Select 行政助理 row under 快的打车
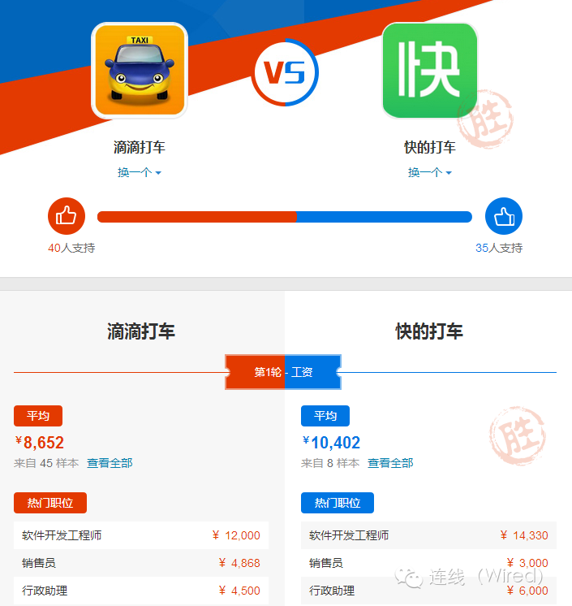 pyautogui.click(x=429, y=591)
